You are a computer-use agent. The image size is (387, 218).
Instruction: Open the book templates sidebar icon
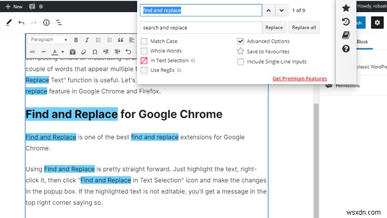346,35
